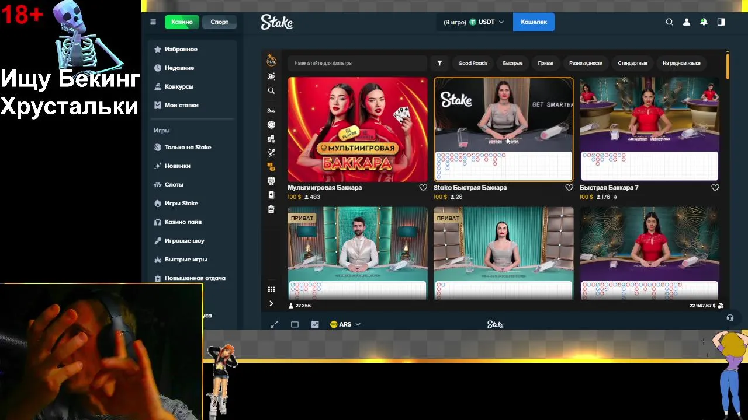Click the filter input field
748x420 pixels.
[358, 63]
